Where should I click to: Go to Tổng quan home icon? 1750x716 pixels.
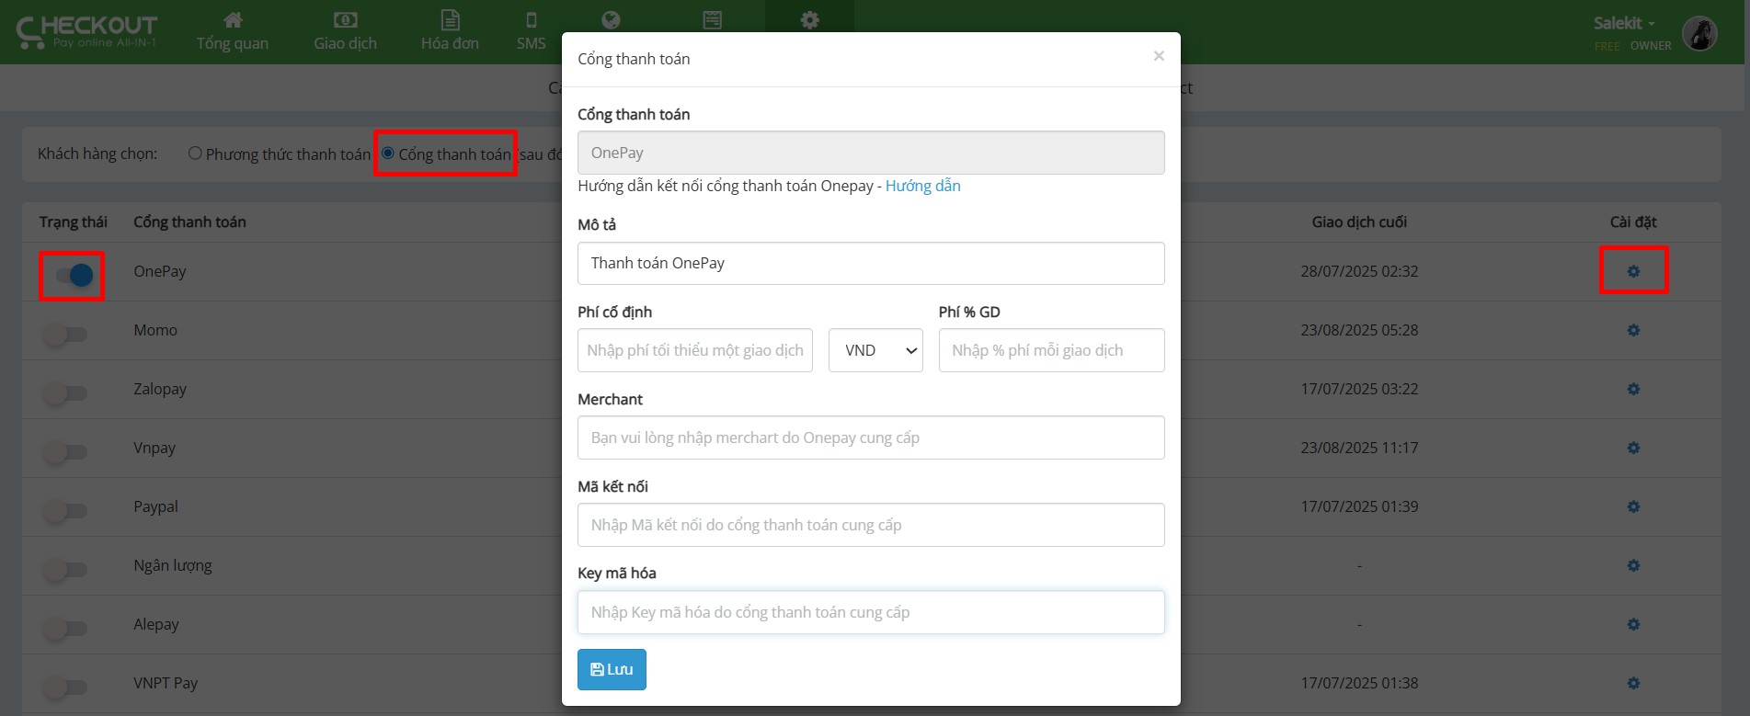point(233,20)
